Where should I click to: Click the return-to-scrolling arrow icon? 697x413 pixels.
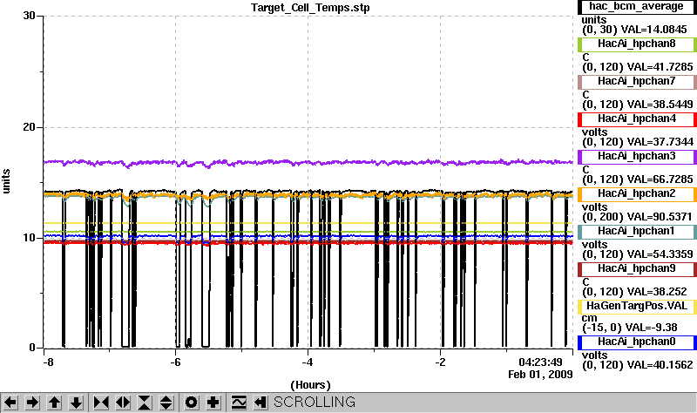[x=261, y=403]
